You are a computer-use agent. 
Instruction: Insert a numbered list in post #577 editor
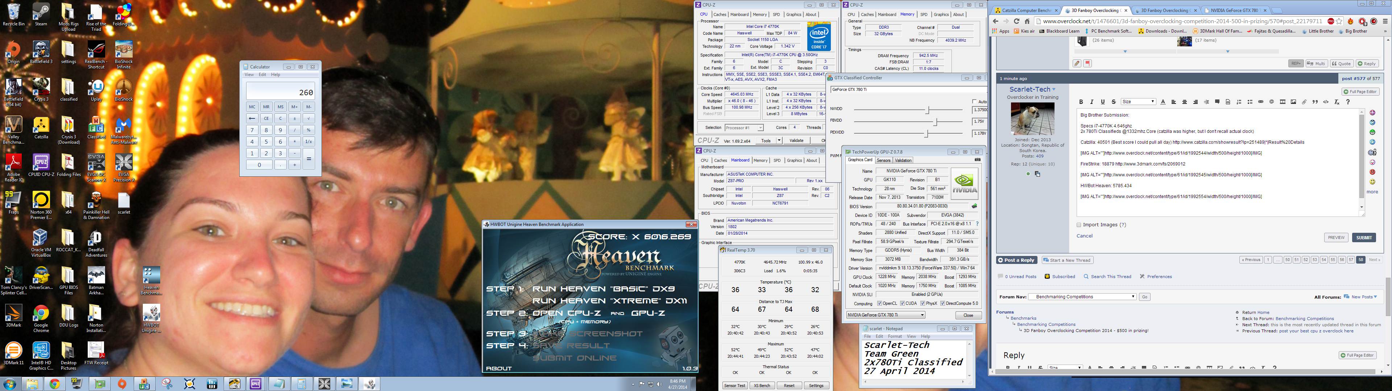tap(1239, 102)
